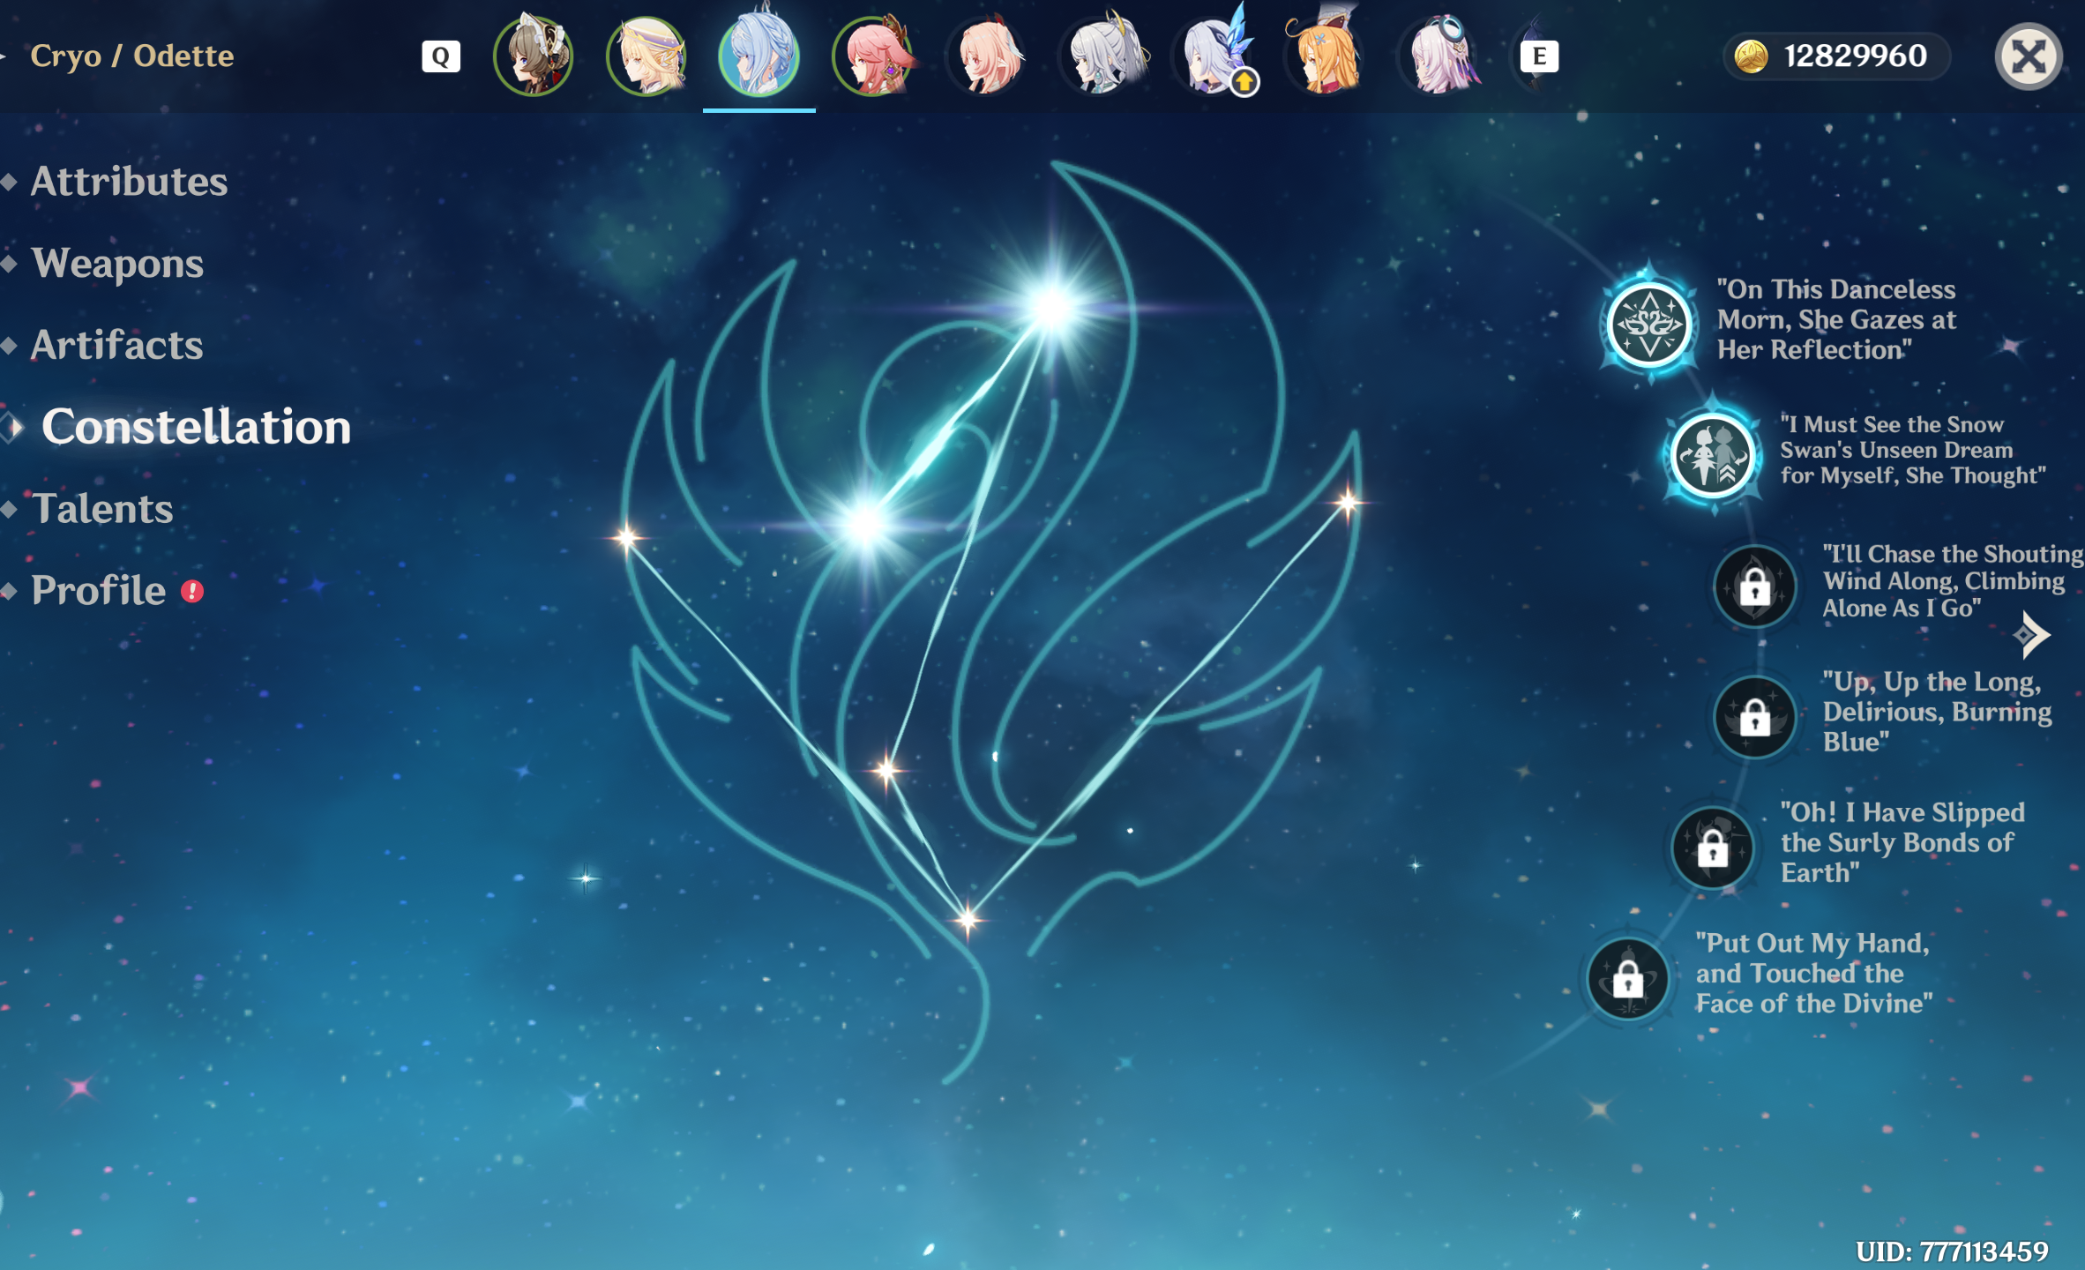This screenshot has width=2085, height=1270.
Task: Click the red alert badge next to Profile
Action: (x=192, y=591)
